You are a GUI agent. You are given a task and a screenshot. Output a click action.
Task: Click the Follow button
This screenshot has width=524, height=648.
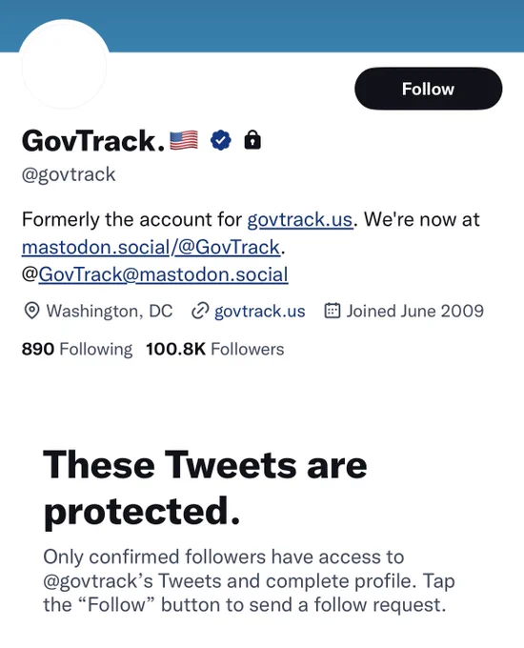coord(428,89)
